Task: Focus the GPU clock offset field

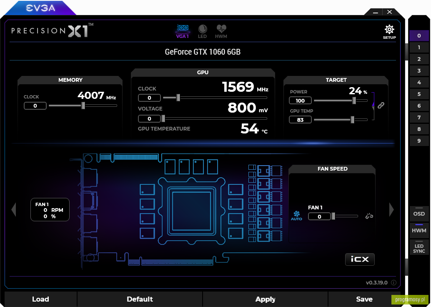Action: click(149, 98)
